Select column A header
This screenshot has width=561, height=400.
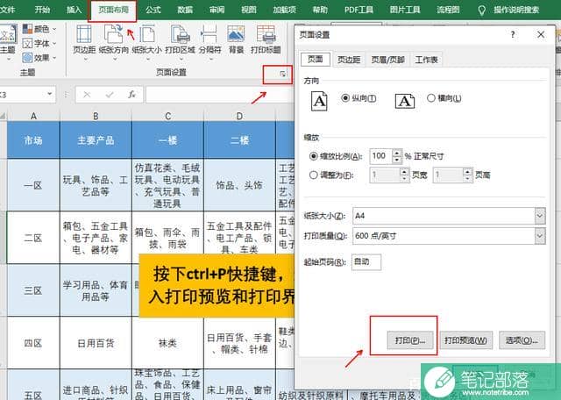33,116
